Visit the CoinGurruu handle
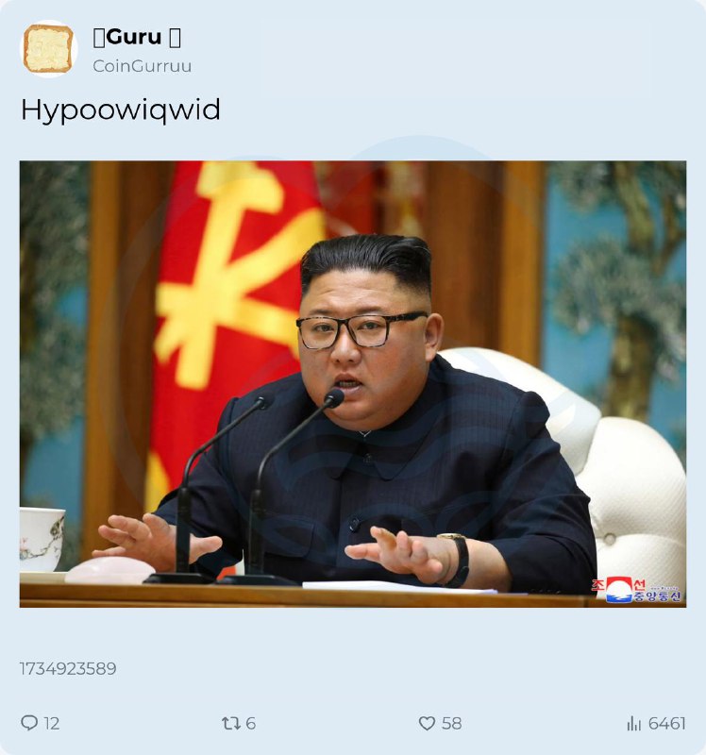This screenshot has height=755, width=706. [143, 66]
